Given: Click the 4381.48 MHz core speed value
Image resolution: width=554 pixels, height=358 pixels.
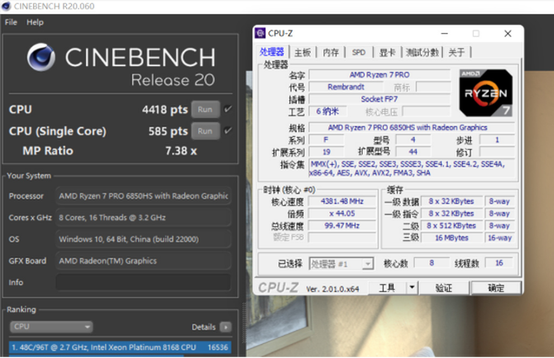Looking at the screenshot, I should coord(341,201).
